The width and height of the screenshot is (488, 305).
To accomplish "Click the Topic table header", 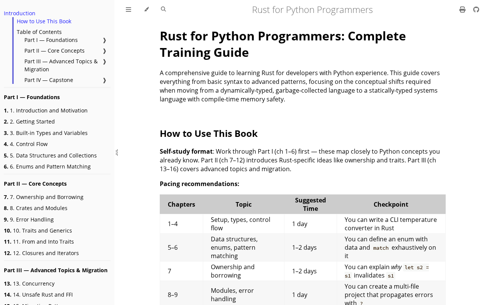I will 244,204.
